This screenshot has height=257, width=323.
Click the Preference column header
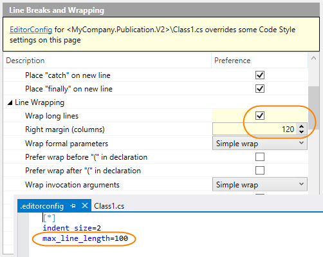coord(260,61)
